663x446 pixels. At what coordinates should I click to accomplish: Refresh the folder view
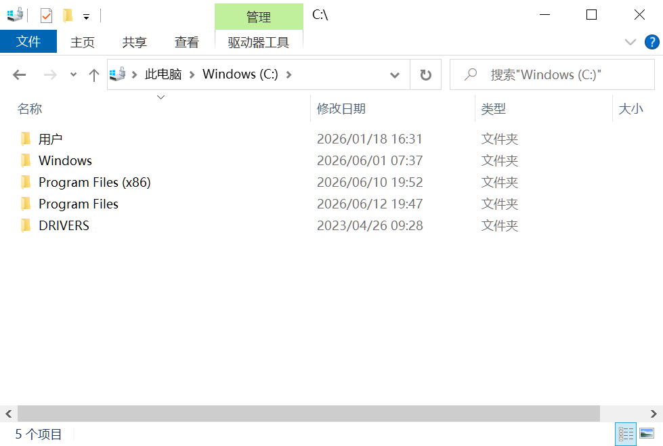426,75
